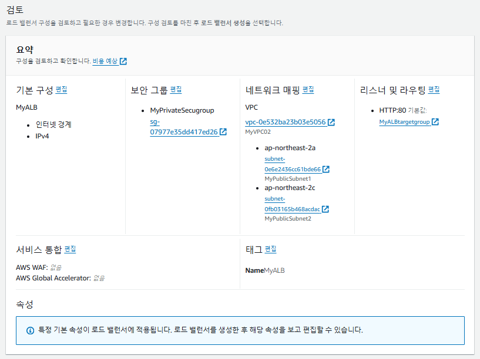Open VPC vpc-0e532ba23b03e5056 link
The height and width of the screenshot is (359, 480).
(286, 122)
